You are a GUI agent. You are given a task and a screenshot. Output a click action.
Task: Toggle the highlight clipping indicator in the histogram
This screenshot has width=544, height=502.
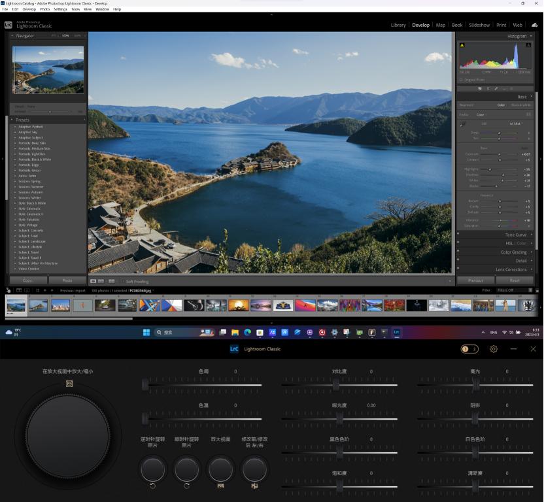click(528, 46)
